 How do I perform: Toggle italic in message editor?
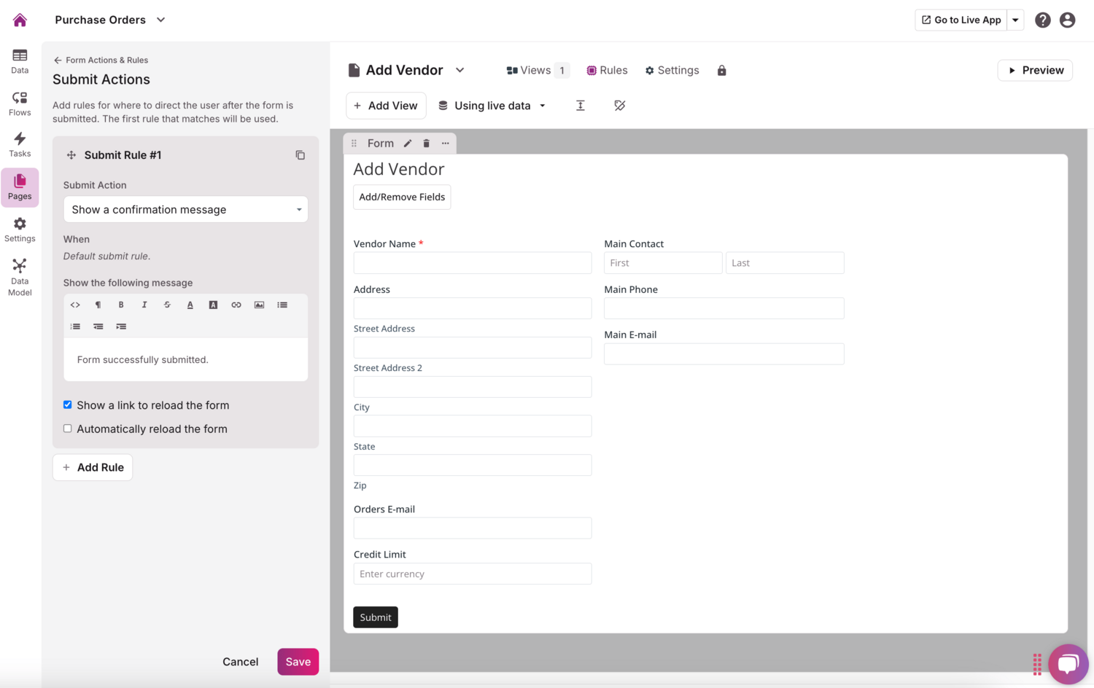pos(144,305)
